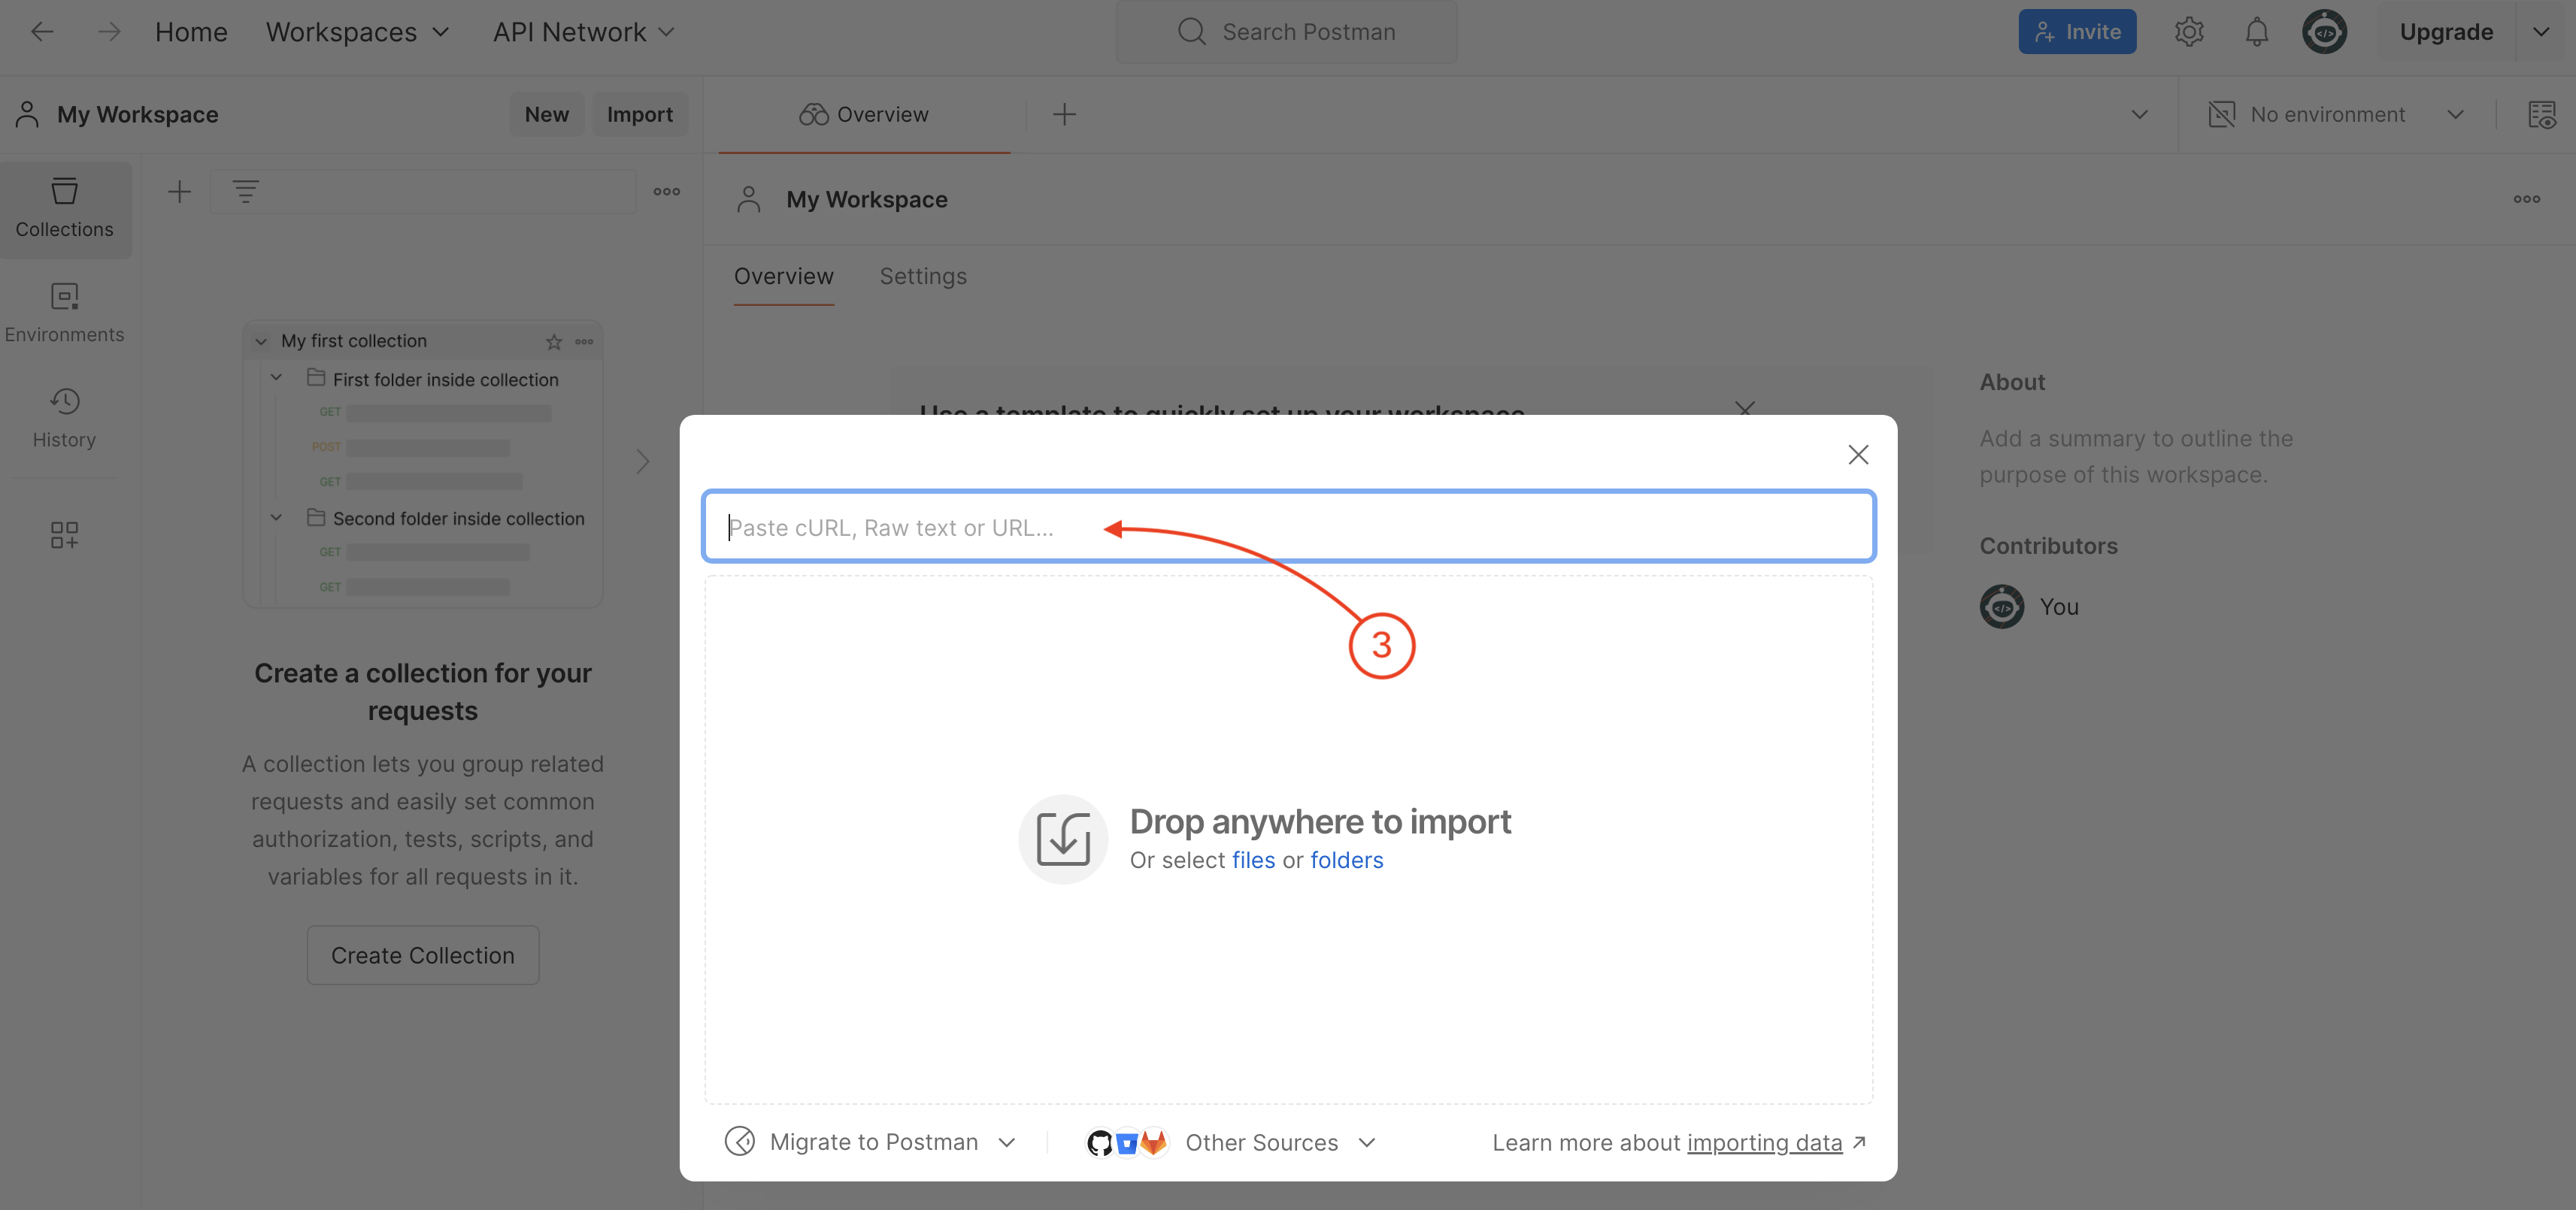Open the Environments sidebar tab
This screenshot has height=1210, width=2576.
65,313
